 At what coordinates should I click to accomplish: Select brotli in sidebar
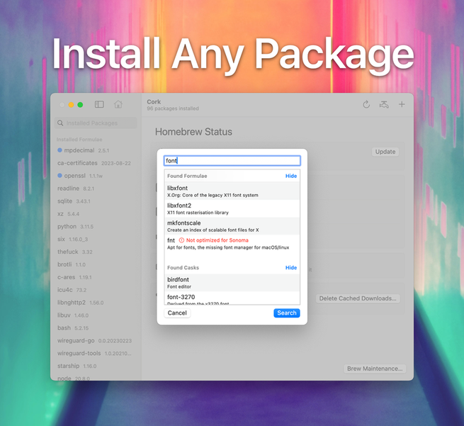pos(96,264)
